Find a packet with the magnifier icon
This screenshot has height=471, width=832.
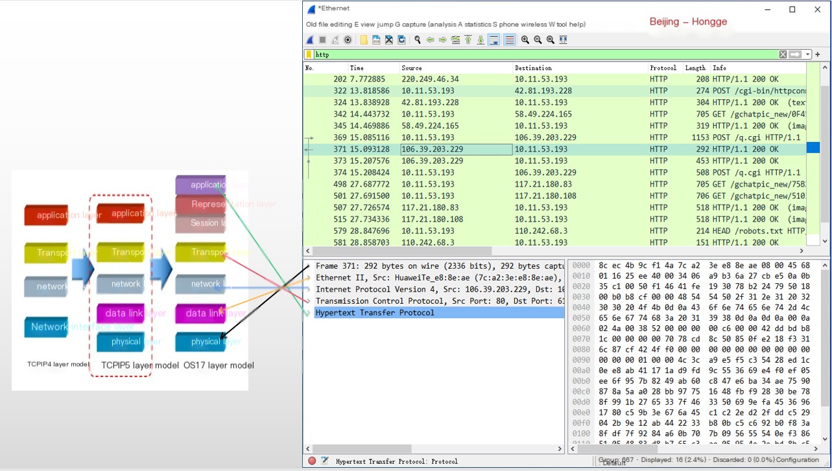(418, 40)
